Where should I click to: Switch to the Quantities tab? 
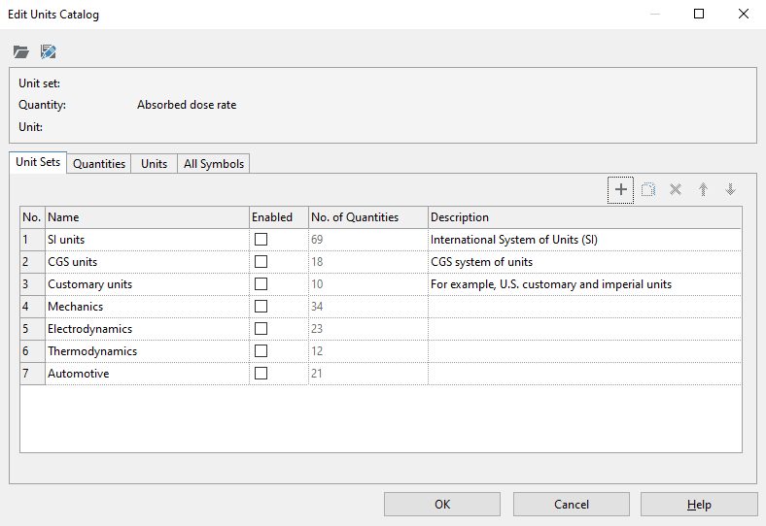99,164
